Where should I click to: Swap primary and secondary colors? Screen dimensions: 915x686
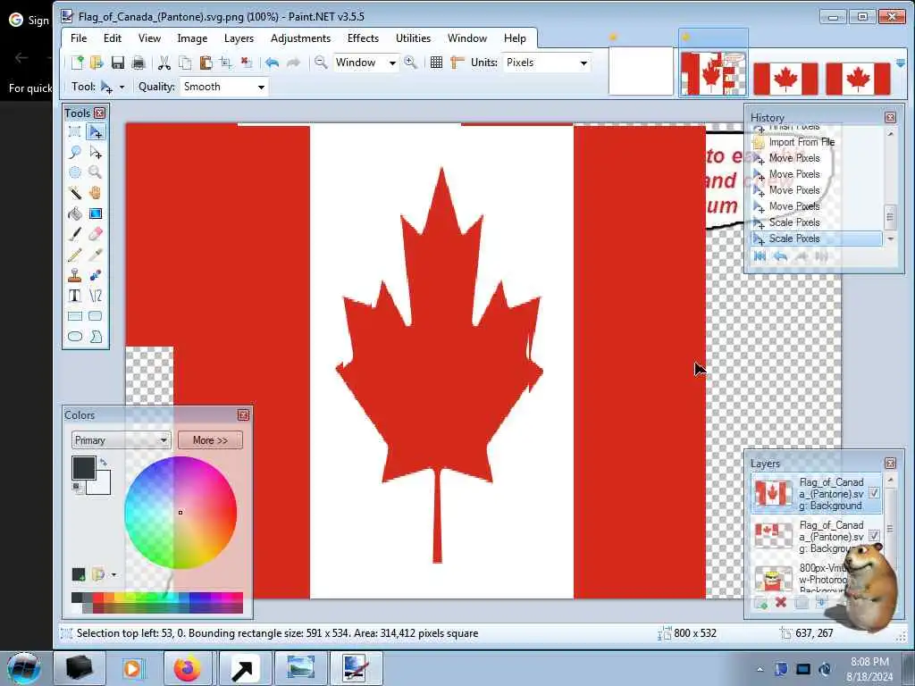coord(104,462)
